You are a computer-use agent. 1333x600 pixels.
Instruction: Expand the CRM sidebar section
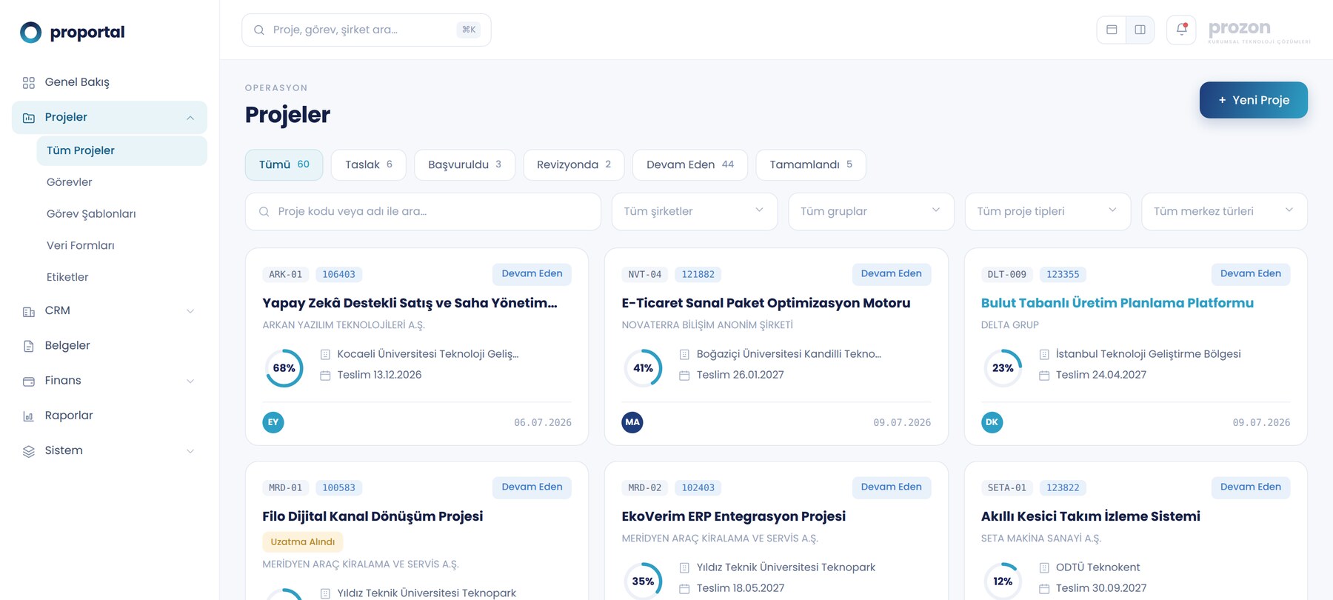(190, 311)
